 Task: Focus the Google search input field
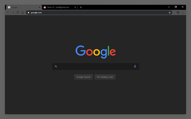96,66
